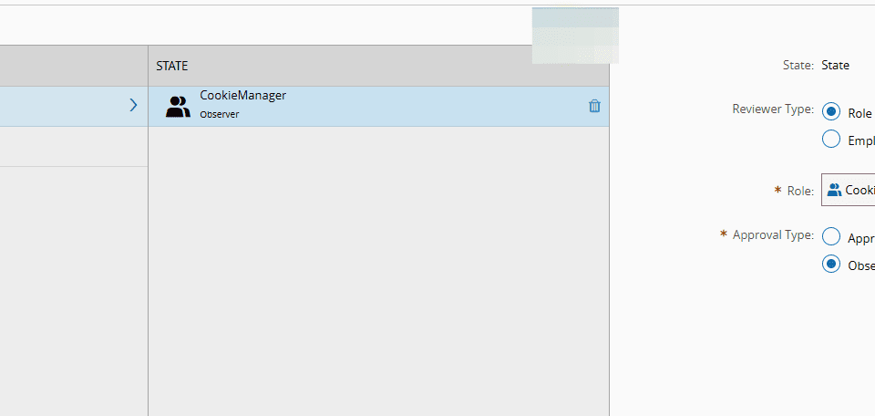Click the blurred box above the trash icon
The height and width of the screenshot is (416, 875).
[x=575, y=36]
